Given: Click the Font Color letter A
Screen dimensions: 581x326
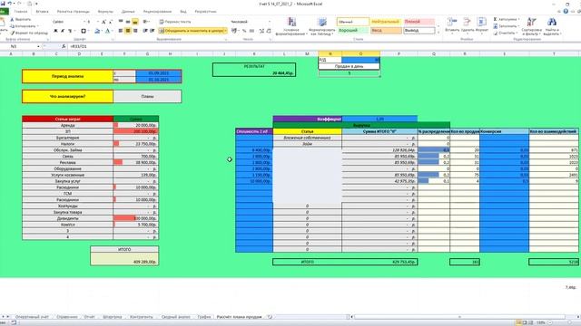Looking at the screenshot, I should pos(107,31).
